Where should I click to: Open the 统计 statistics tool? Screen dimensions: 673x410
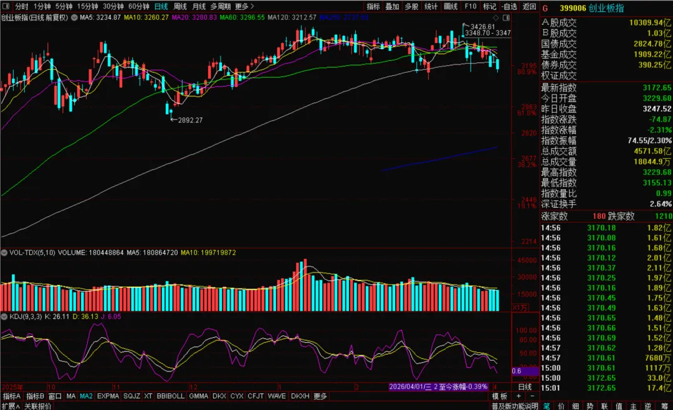(431, 6)
